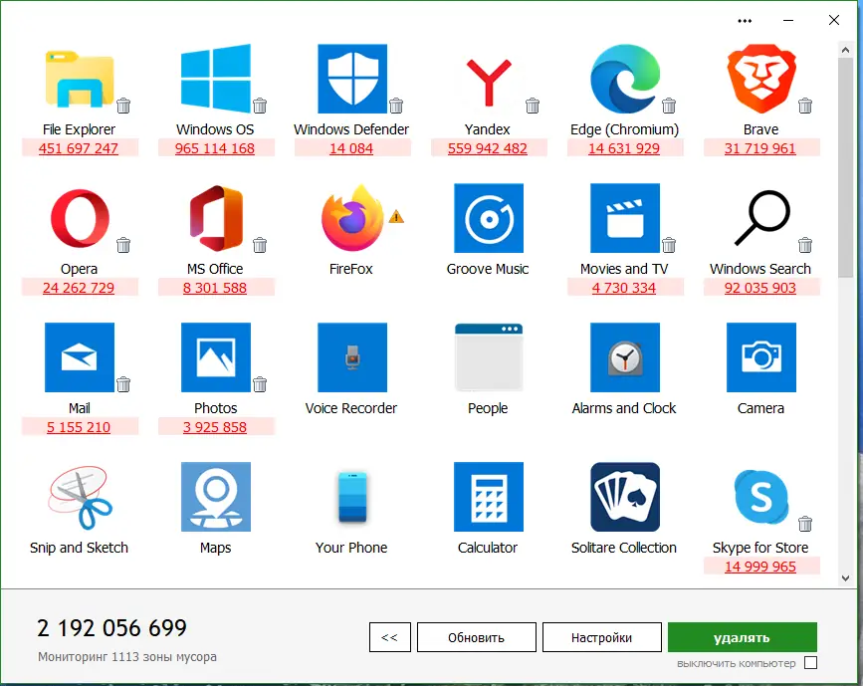Open MS Office link 8 301 588
The width and height of the screenshot is (863, 686).
coord(215,288)
